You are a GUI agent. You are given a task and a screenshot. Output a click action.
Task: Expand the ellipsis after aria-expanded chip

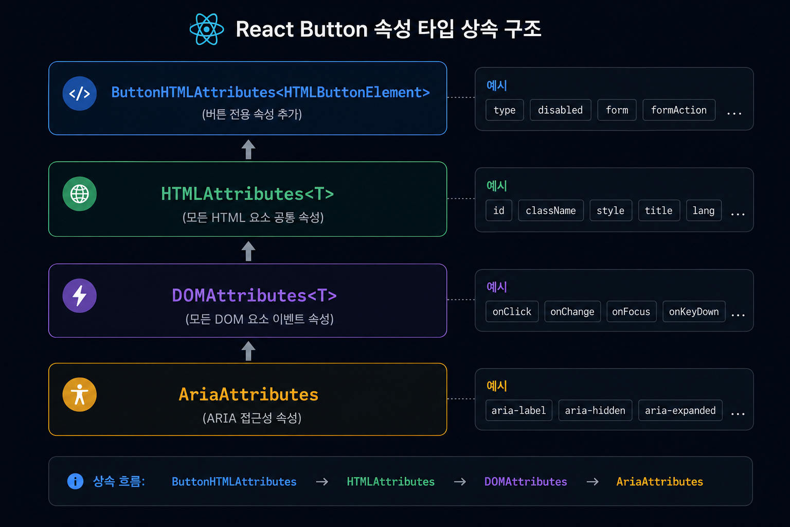[738, 414]
